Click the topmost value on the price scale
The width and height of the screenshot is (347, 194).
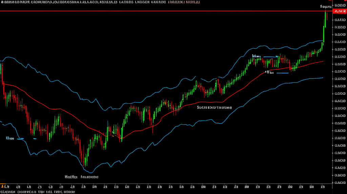tap(340, 6)
